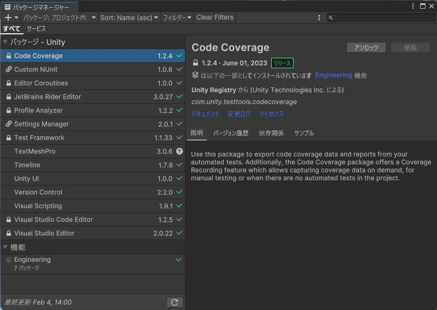Viewport: 437px width, 310px height.
Task: Click the lock icon beside Code Coverage row
Action: (x=9, y=56)
